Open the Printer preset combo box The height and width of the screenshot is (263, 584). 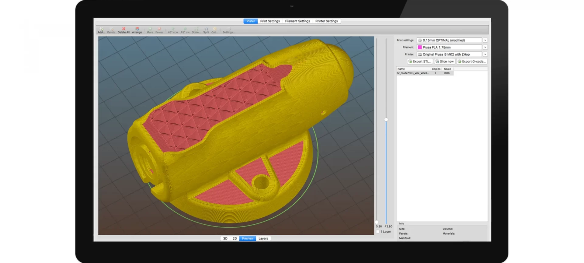click(449, 54)
